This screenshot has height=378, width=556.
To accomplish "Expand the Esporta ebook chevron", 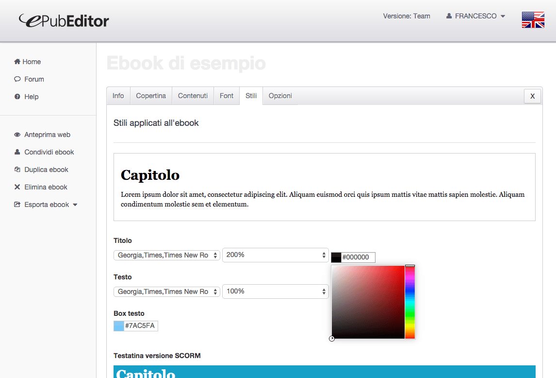I will (76, 205).
